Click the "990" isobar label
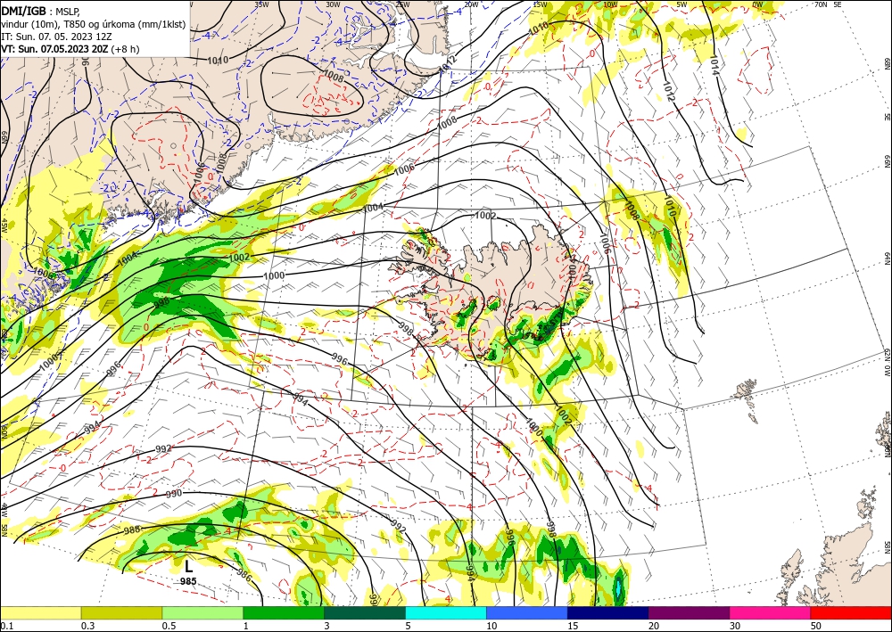The image size is (892, 632). pos(174,494)
